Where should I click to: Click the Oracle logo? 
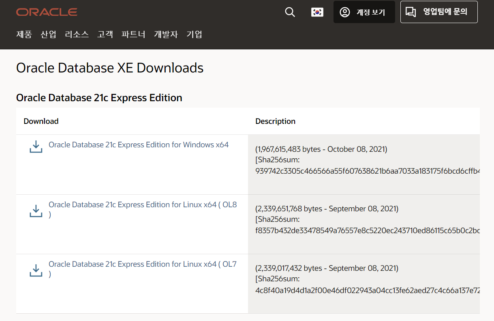tap(47, 12)
